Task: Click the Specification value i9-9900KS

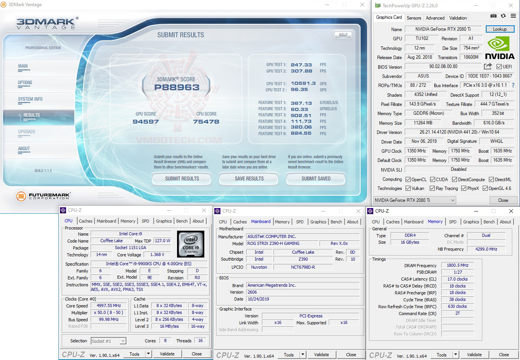Action: (x=148, y=264)
